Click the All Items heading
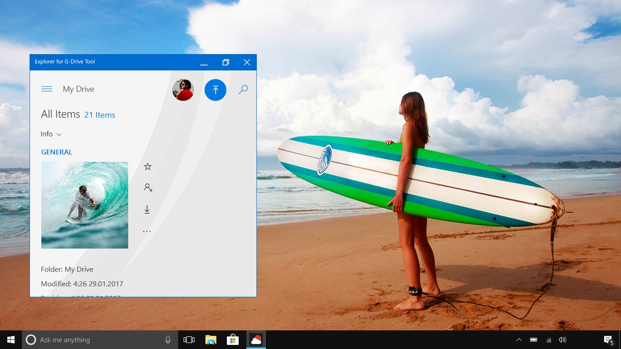The image size is (621, 349). click(x=60, y=114)
